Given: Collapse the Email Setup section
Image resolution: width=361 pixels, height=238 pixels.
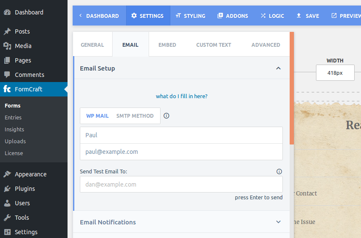Looking at the screenshot, I should click(x=278, y=68).
